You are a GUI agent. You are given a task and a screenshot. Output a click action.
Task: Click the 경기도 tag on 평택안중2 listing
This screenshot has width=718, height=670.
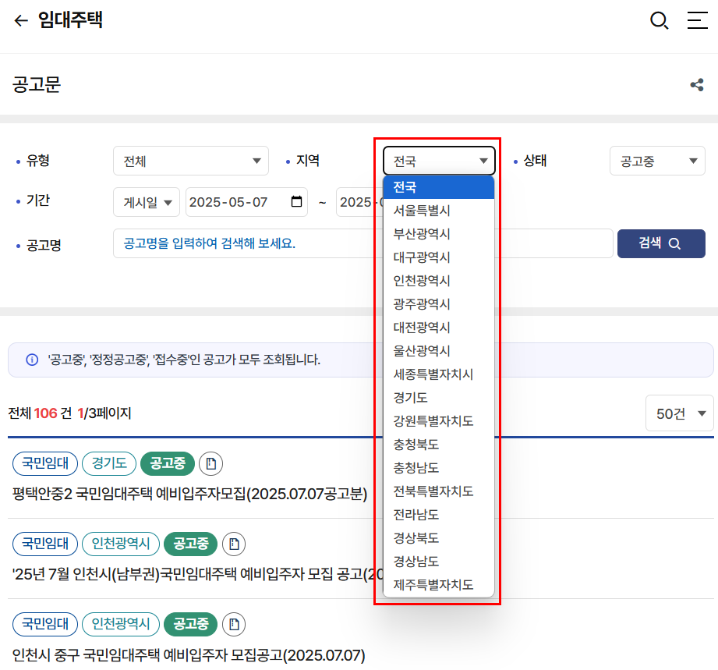pyautogui.click(x=109, y=463)
